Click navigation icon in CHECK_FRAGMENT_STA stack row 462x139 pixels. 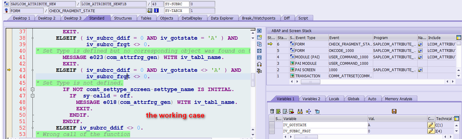click(x=420, y=44)
